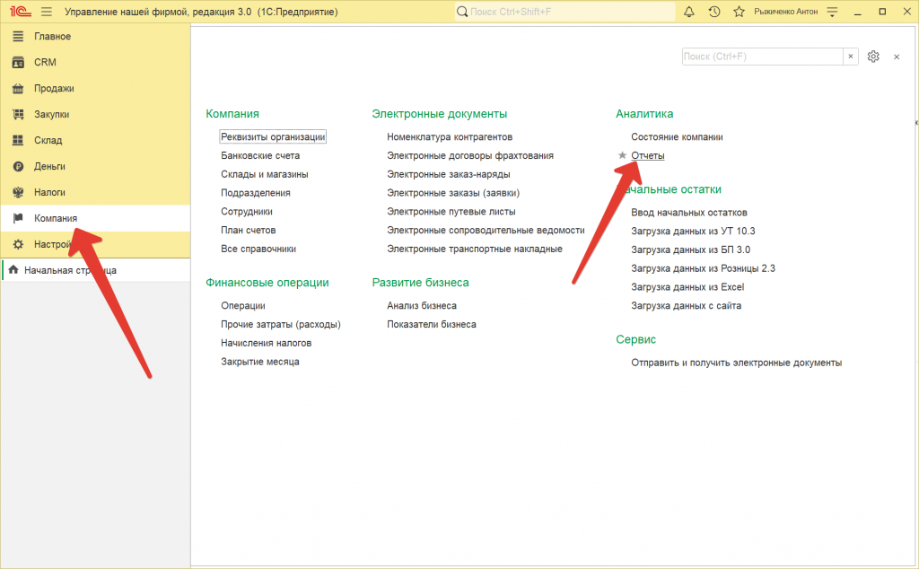Open Загрузка данных из Excel link

[687, 287]
